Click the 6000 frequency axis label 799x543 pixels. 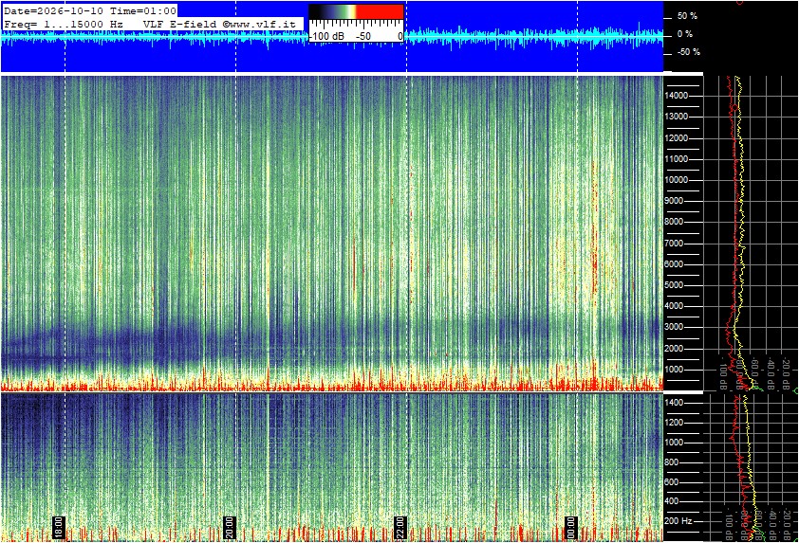(674, 264)
